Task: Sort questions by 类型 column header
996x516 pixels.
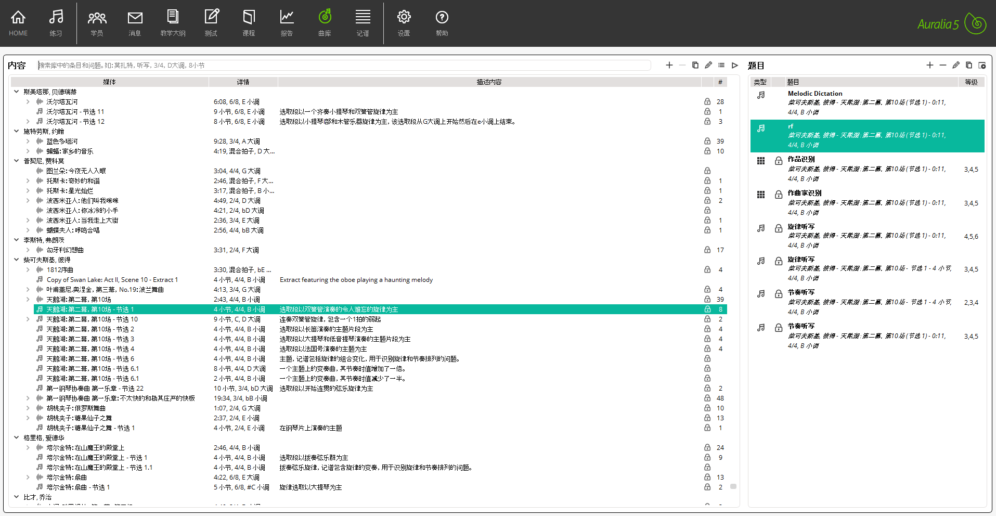Action: (x=760, y=82)
